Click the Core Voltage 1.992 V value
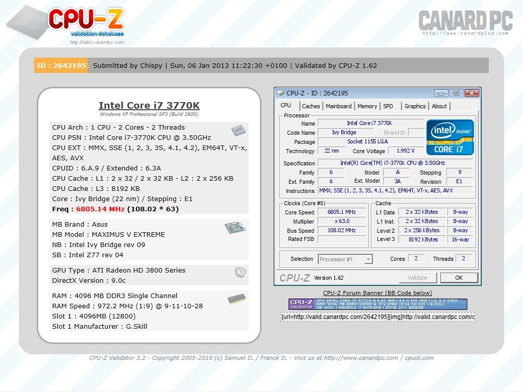Image resolution: width=523 pixels, height=392 pixels. click(405, 151)
